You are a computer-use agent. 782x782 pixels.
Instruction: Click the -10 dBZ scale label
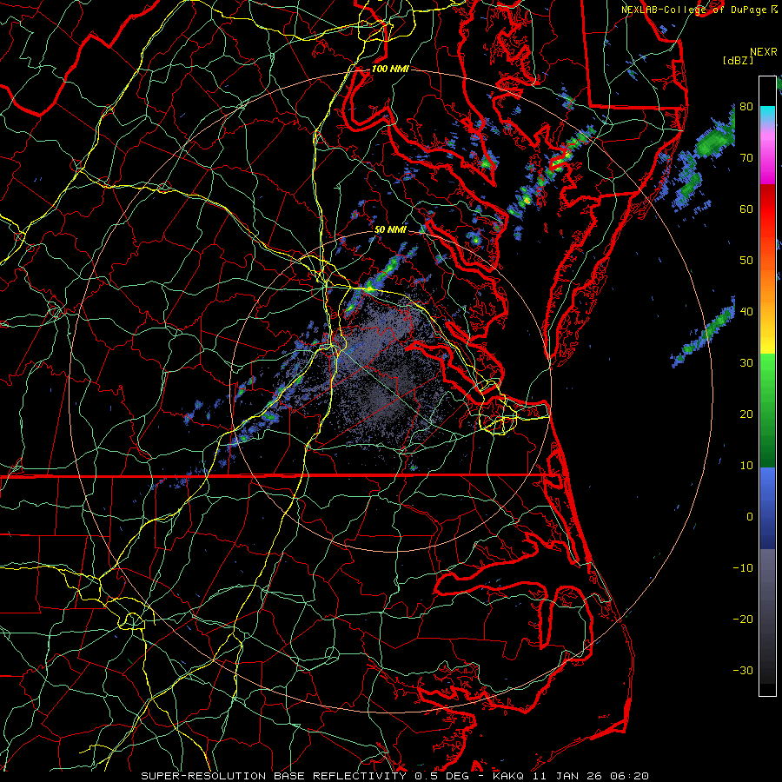tap(743, 568)
